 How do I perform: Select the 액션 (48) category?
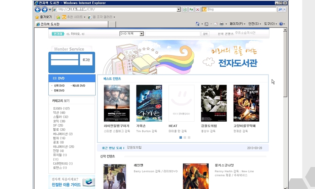[59, 113]
